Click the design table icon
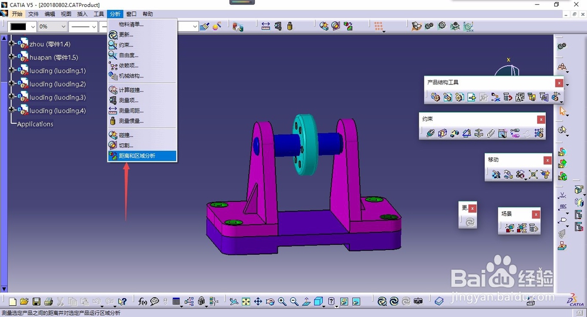Viewport: 587px width, 317px height. point(176,301)
